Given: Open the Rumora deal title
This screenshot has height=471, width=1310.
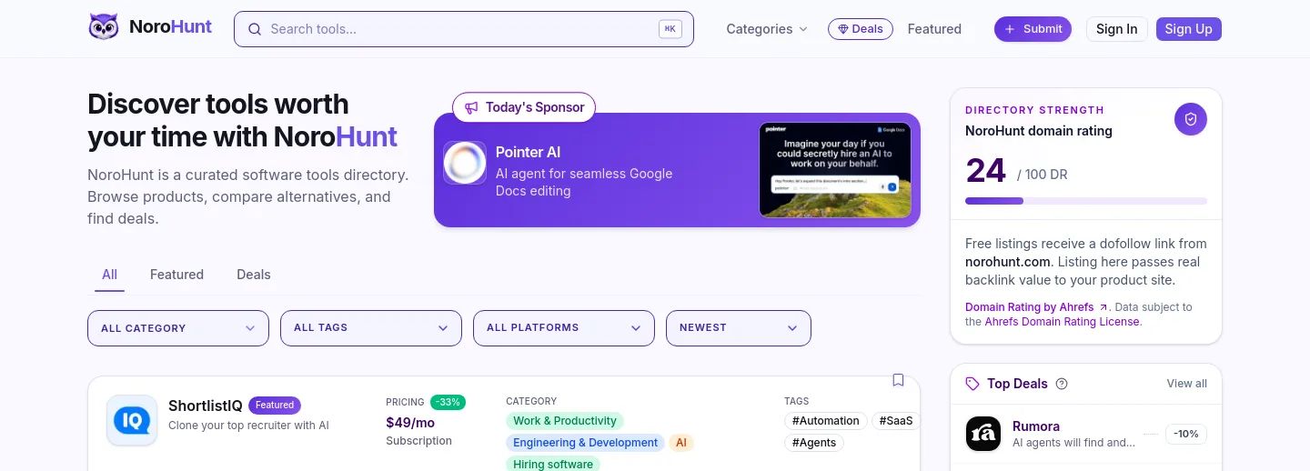Looking at the screenshot, I should (1036, 426).
